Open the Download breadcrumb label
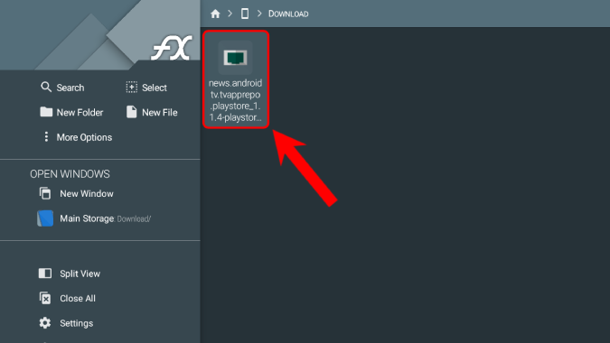Viewport: 610px width, 343px height. pos(288,14)
